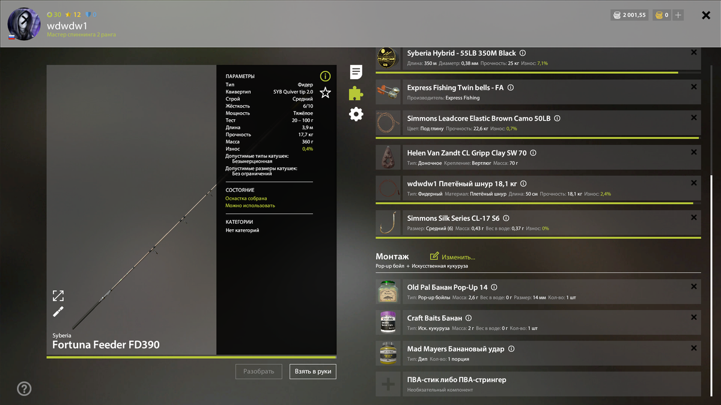
Task: Click the Leadcore Elastic thumbnail
Action: (x=388, y=123)
